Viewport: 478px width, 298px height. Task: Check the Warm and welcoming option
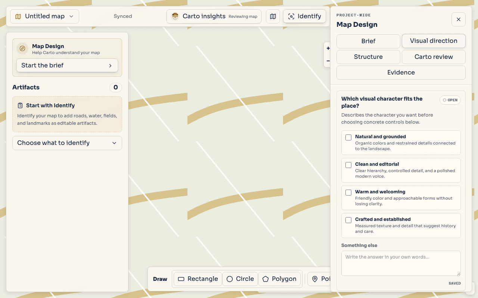[348, 193]
